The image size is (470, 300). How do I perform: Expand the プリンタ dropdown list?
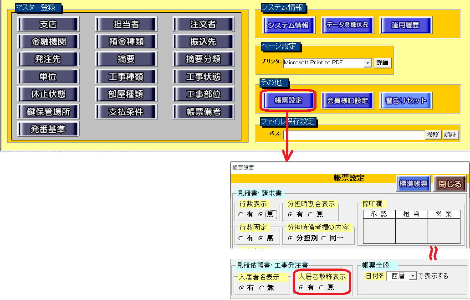368,63
